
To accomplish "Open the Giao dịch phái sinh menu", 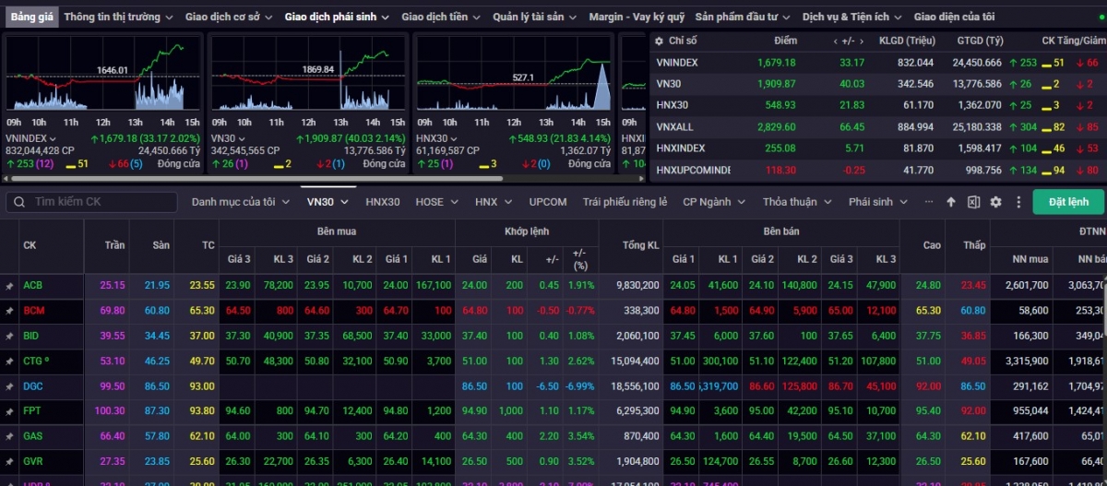I will (x=336, y=17).
